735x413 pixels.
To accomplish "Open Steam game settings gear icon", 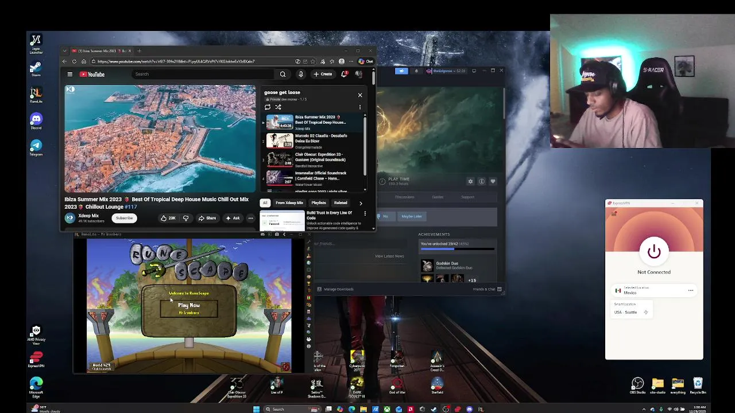I will (470, 181).
